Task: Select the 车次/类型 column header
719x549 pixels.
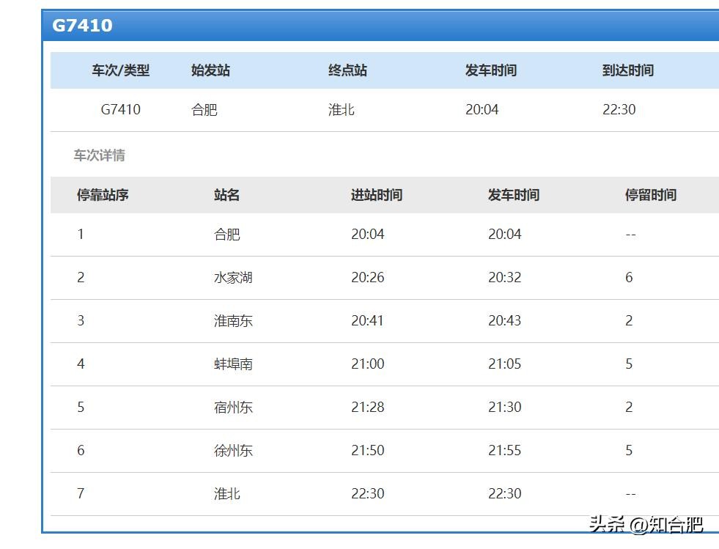Action: [x=120, y=70]
